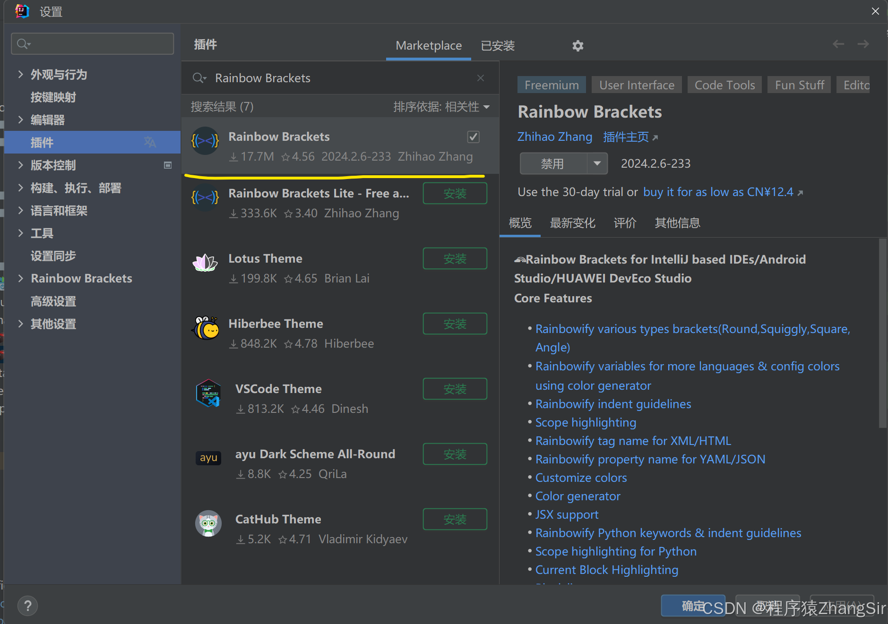This screenshot has width=888, height=624.
Task: Expand the 版本控制 settings section
Action: 20,165
